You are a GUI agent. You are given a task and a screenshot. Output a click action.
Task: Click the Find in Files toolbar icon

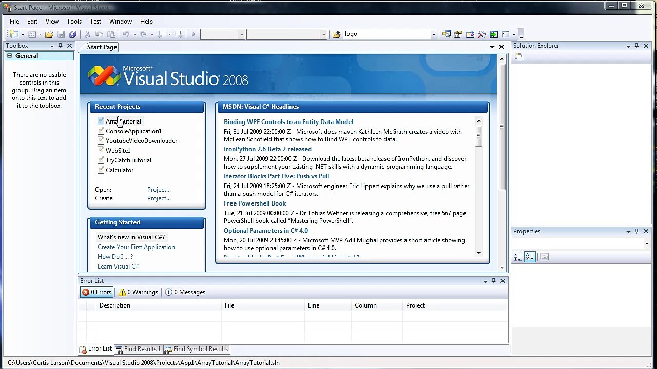337,34
